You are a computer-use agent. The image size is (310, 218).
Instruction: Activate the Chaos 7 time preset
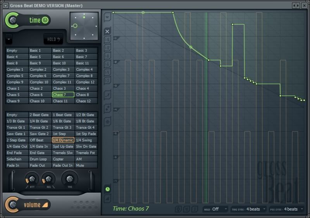[63, 95]
